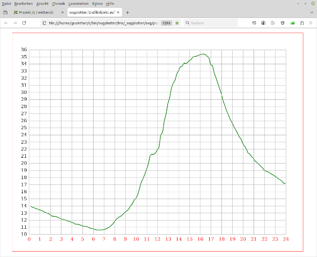Open the Chronik menu
317x257 pixels.
point(59,3)
